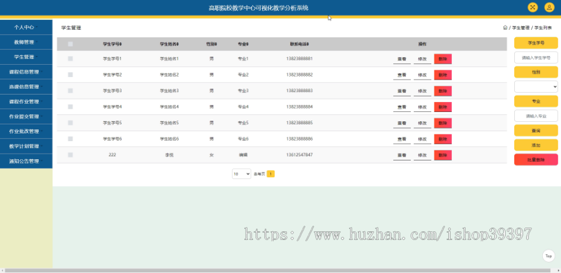This screenshot has height=273, width=561.
Task: Toggle the select-all header checkbox
Action: (70, 44)
